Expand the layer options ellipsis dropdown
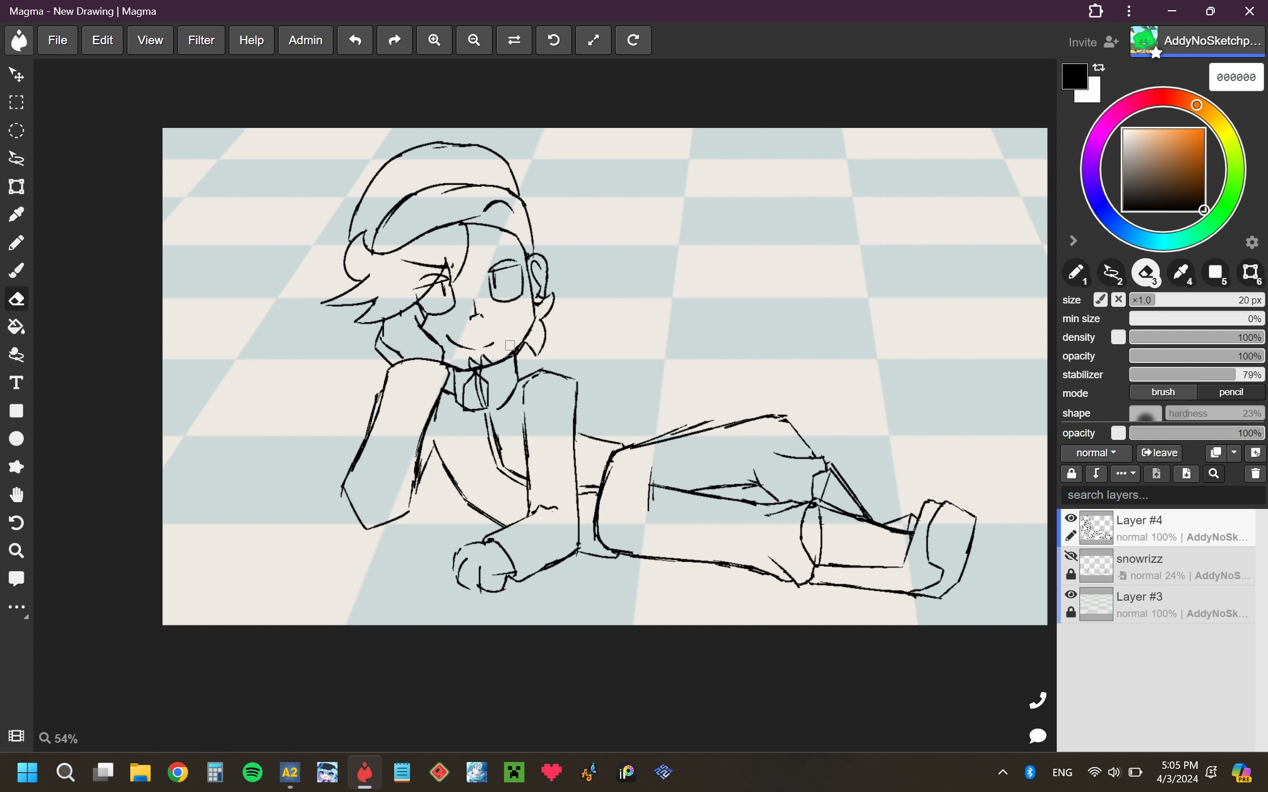Screen dimensions: 1268x792 1125,473
